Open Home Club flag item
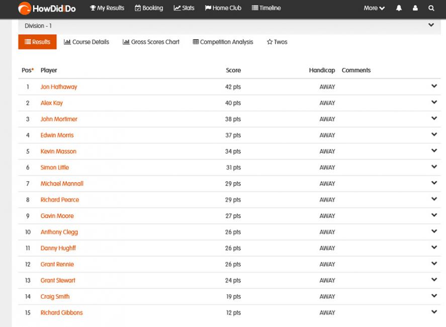This screenshot has height=327, width=446. point(223,8)
